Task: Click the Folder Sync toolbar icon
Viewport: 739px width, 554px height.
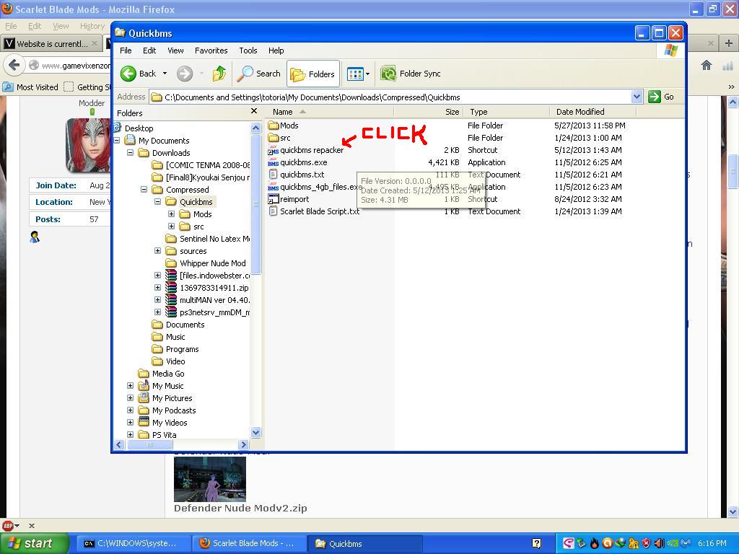Action: pos(389,74)
